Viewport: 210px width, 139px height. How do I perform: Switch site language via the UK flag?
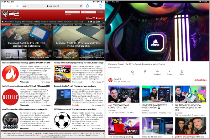click(x=87, y=18)
